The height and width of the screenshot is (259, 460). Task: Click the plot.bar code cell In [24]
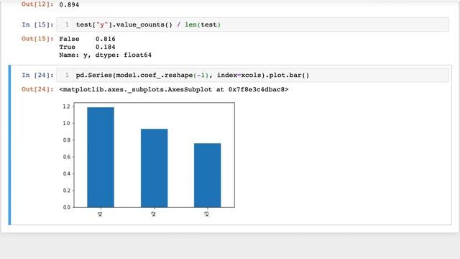(252, 75)
